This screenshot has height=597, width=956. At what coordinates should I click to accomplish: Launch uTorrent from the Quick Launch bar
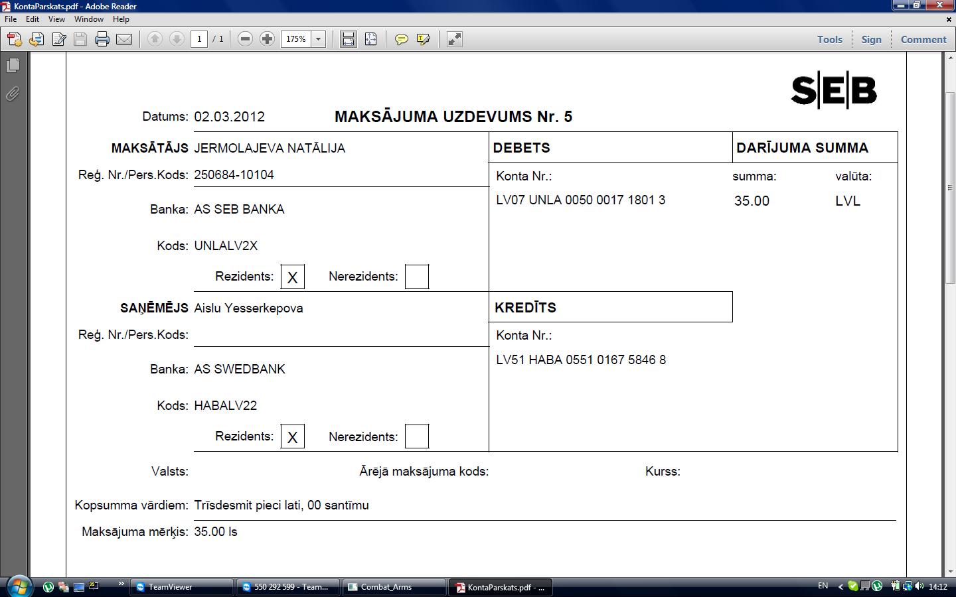48,586
